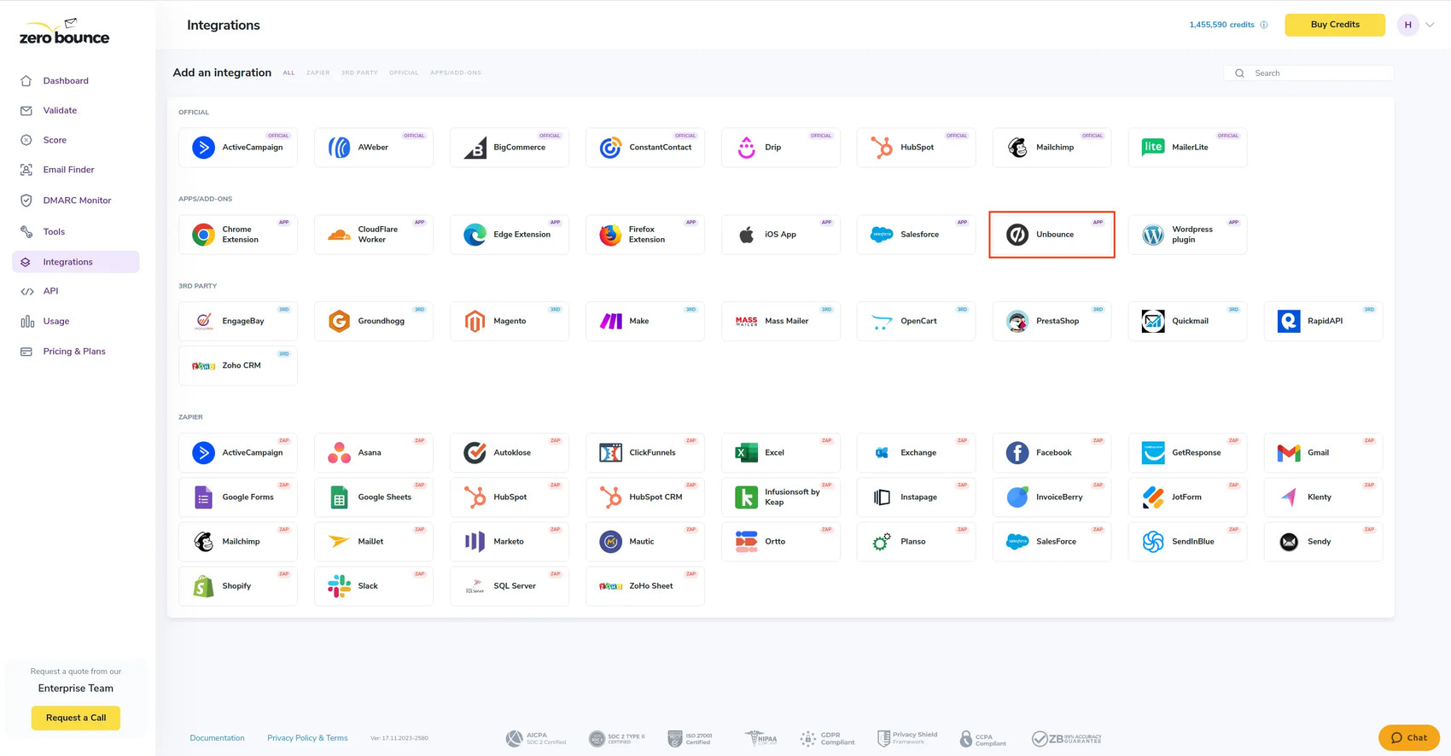Open the Shopify Zapier integration
The image size is (1451, 756).
[238, 586]
